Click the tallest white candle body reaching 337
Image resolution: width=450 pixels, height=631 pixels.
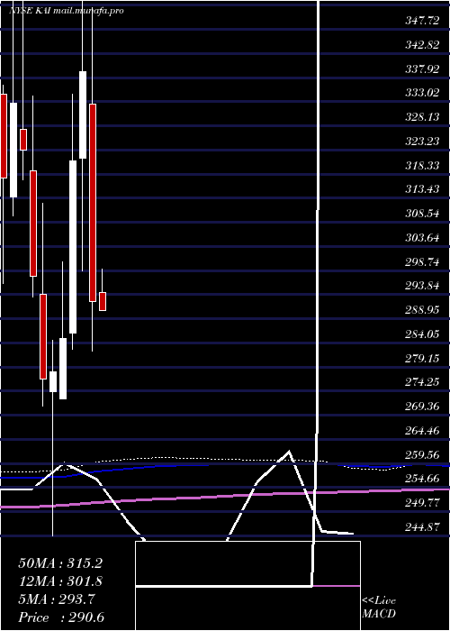pos(83,114)
